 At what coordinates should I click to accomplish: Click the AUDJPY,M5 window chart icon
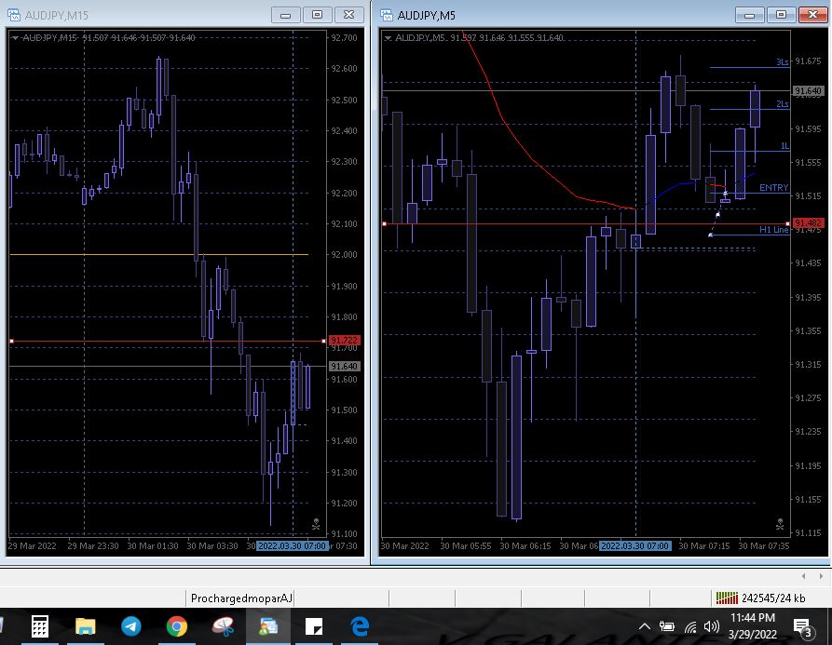click(x=387, y=15)
